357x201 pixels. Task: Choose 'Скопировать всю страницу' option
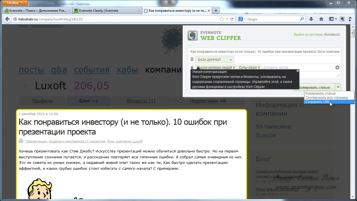[329, 98]
